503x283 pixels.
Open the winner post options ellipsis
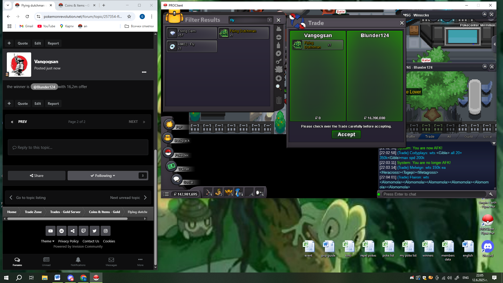click(144, 72)
